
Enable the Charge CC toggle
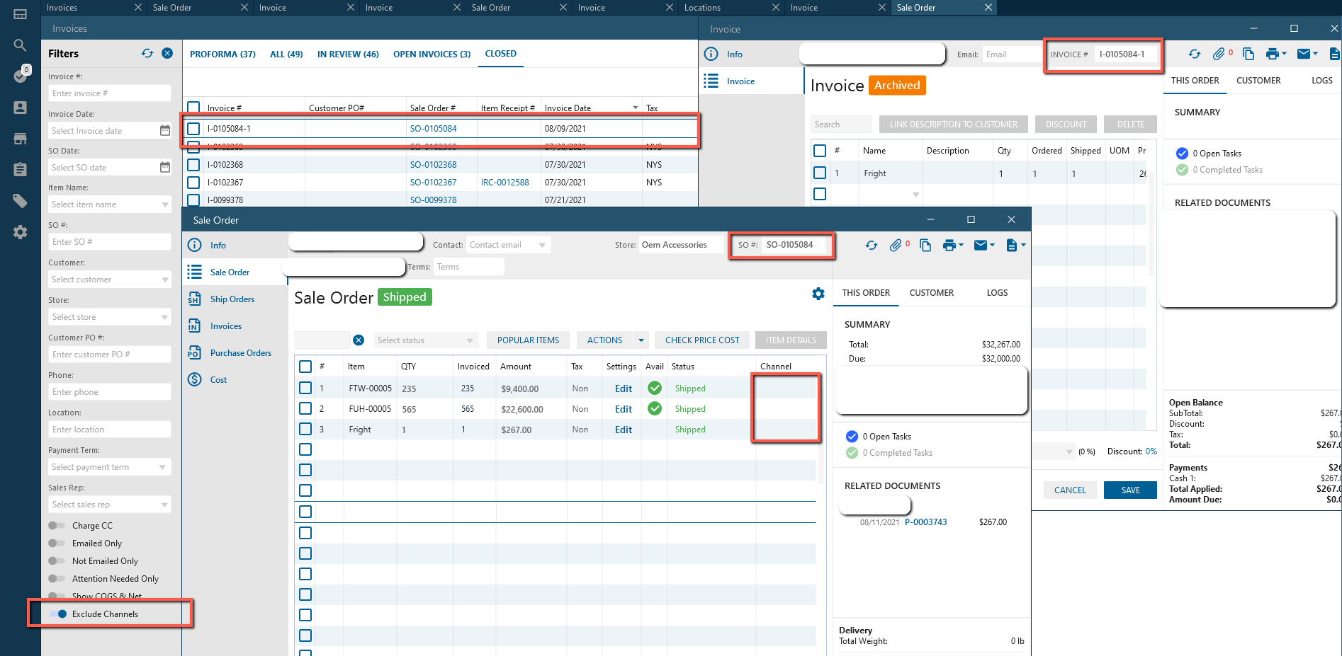[x=57, y=526]
